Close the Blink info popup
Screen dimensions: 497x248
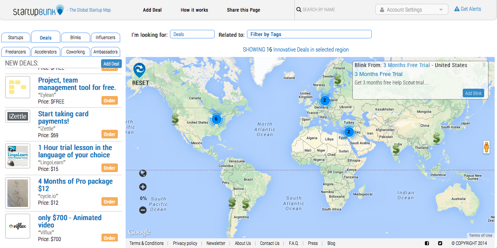484,65
